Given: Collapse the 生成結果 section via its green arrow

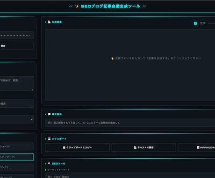Looking at the screenshot, I should (46, 22).
